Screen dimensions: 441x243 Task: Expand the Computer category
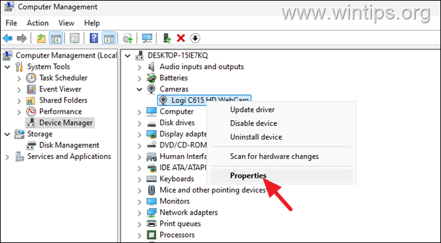[x=140, y=112]
